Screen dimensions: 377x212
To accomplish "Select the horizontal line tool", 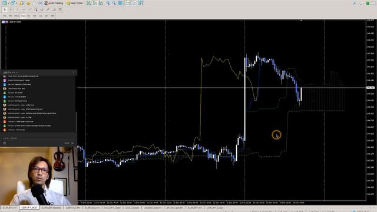I will pyautogui.click(x=24, y=9).
